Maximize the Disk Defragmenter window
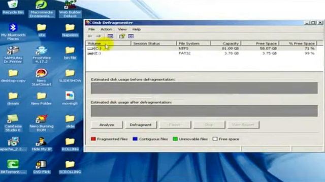 (x=313, y=22)
